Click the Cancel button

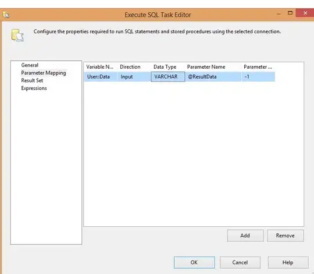[x=240, y=262]
